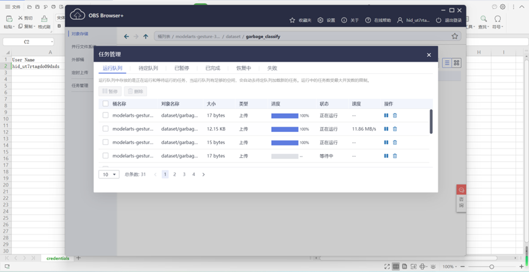
Task: Select WPS normal grid view icon
Action: [x=396, y=266]
